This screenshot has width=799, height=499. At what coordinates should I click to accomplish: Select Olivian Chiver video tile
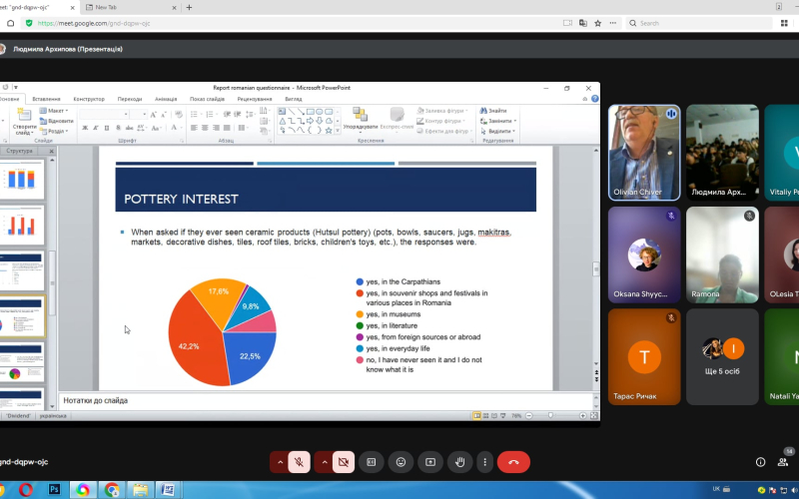[x=644, y=153]
